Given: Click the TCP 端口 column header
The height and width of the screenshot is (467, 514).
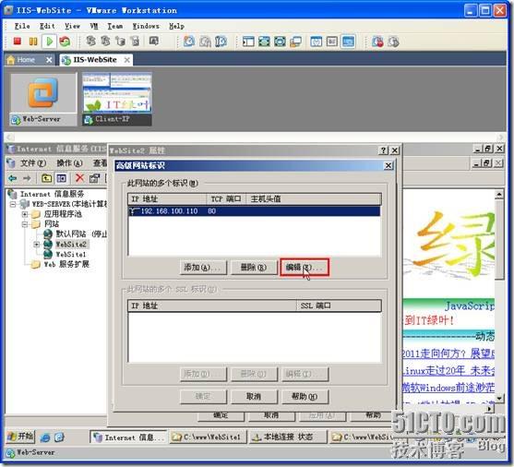Looking at the screenshot, I should coord(226,198).
